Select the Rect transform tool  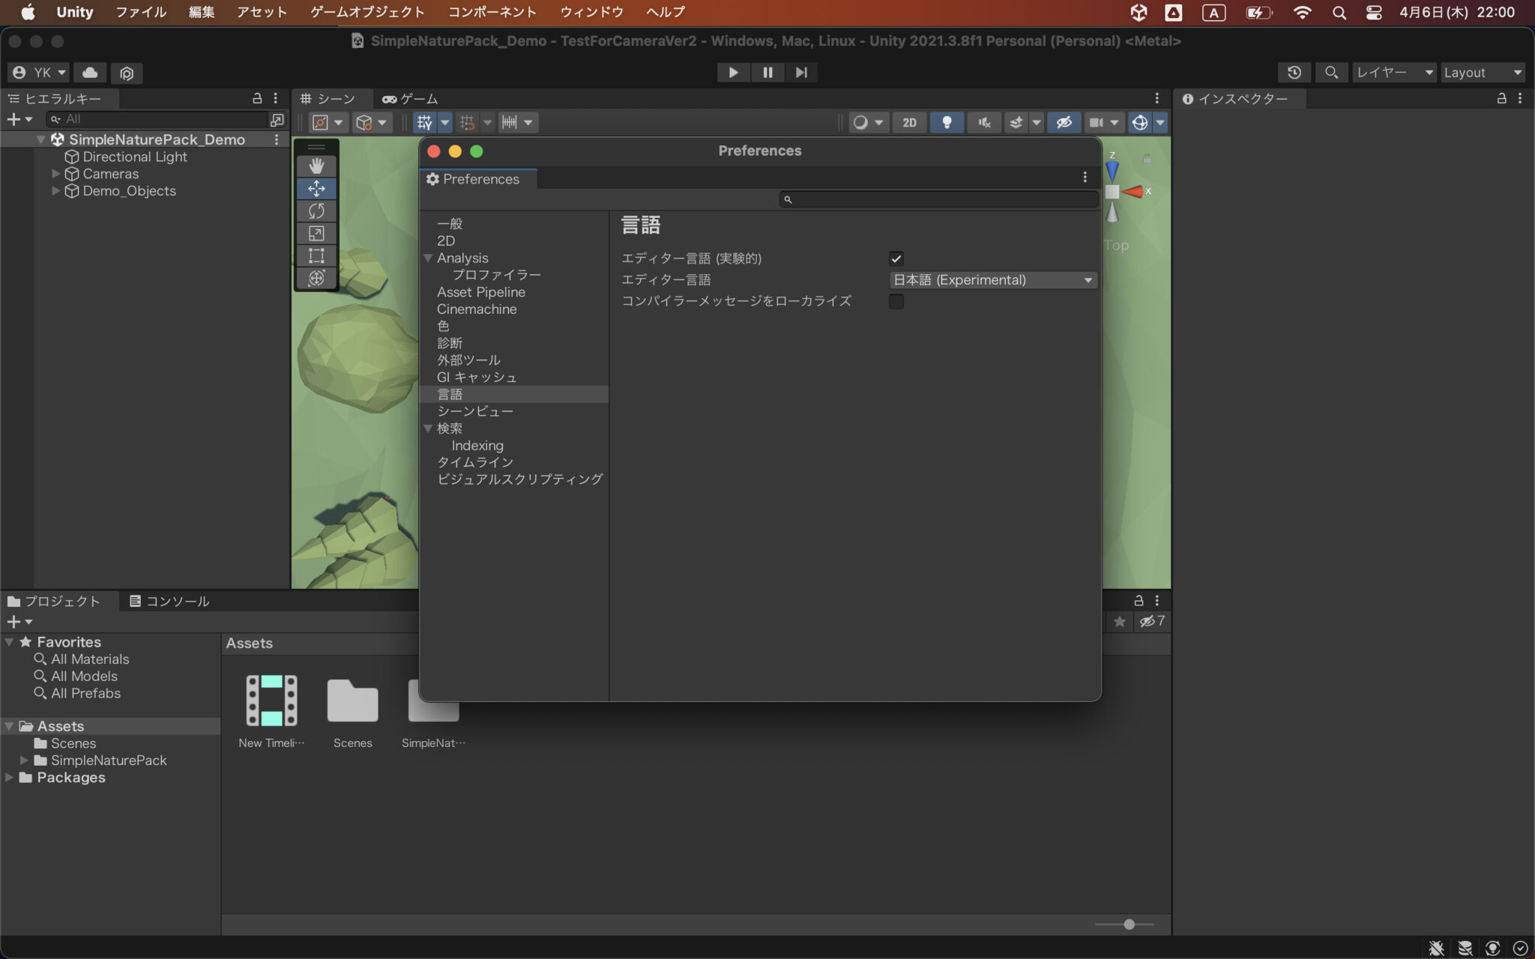[x=317, y=255]
